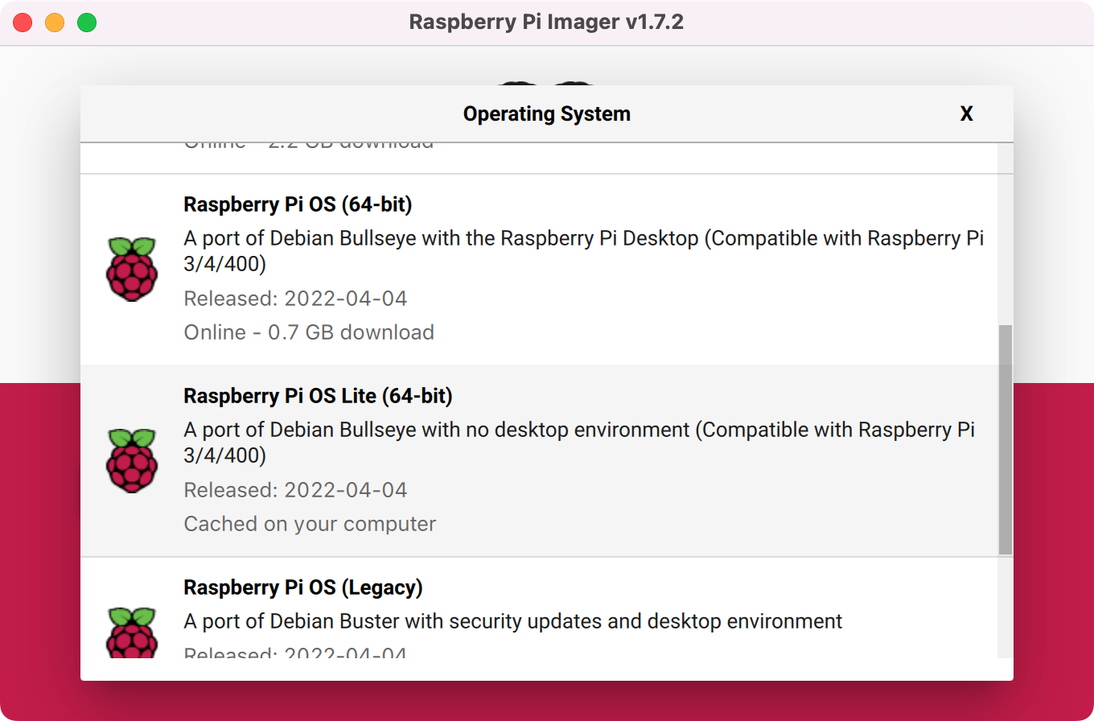Screen dimensions: 1094x721
Task: Click the Raspberry Pi Imager v1.7.2 title bar
Action: pos(546,23)
